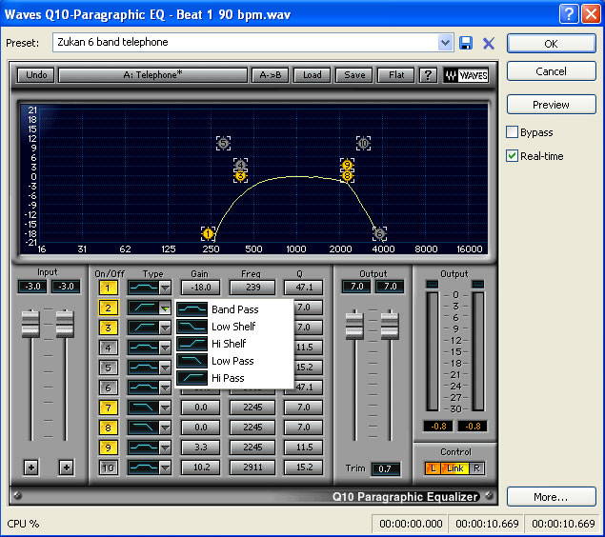The height and width of the screenshot is (537, 605).
Task: Click the left input fader handle
Action: click(30, 324)
